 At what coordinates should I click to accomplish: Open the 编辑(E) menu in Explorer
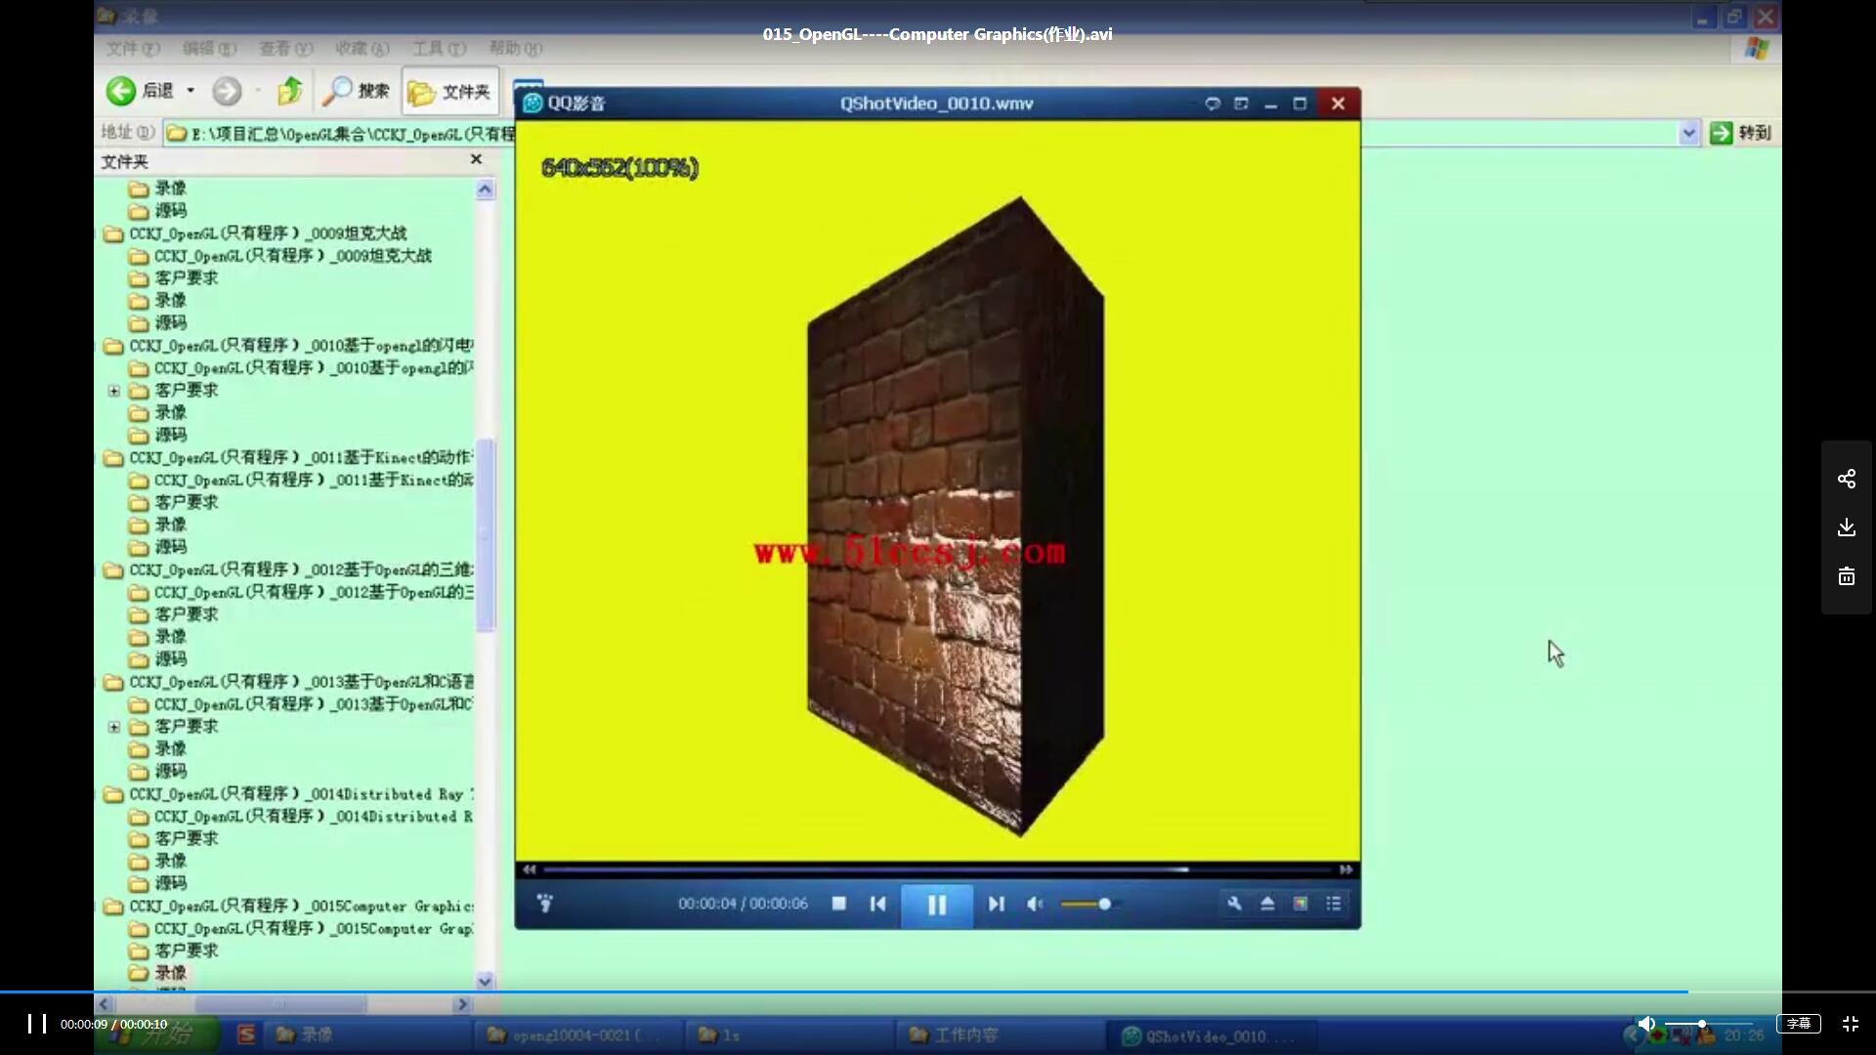(209, 48)
